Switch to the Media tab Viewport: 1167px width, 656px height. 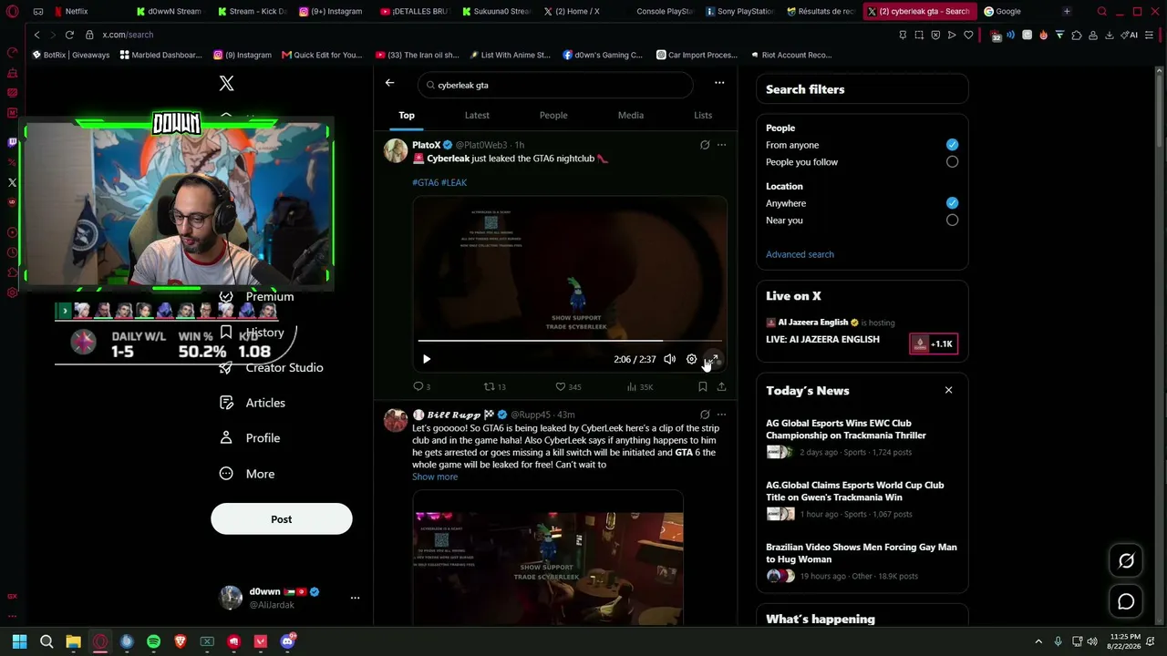click(x=631, y=116)
